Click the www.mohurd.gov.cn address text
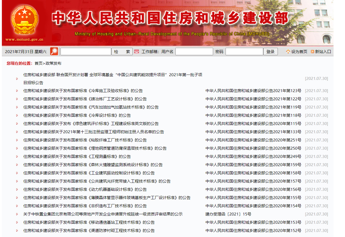 click(24, 40)
